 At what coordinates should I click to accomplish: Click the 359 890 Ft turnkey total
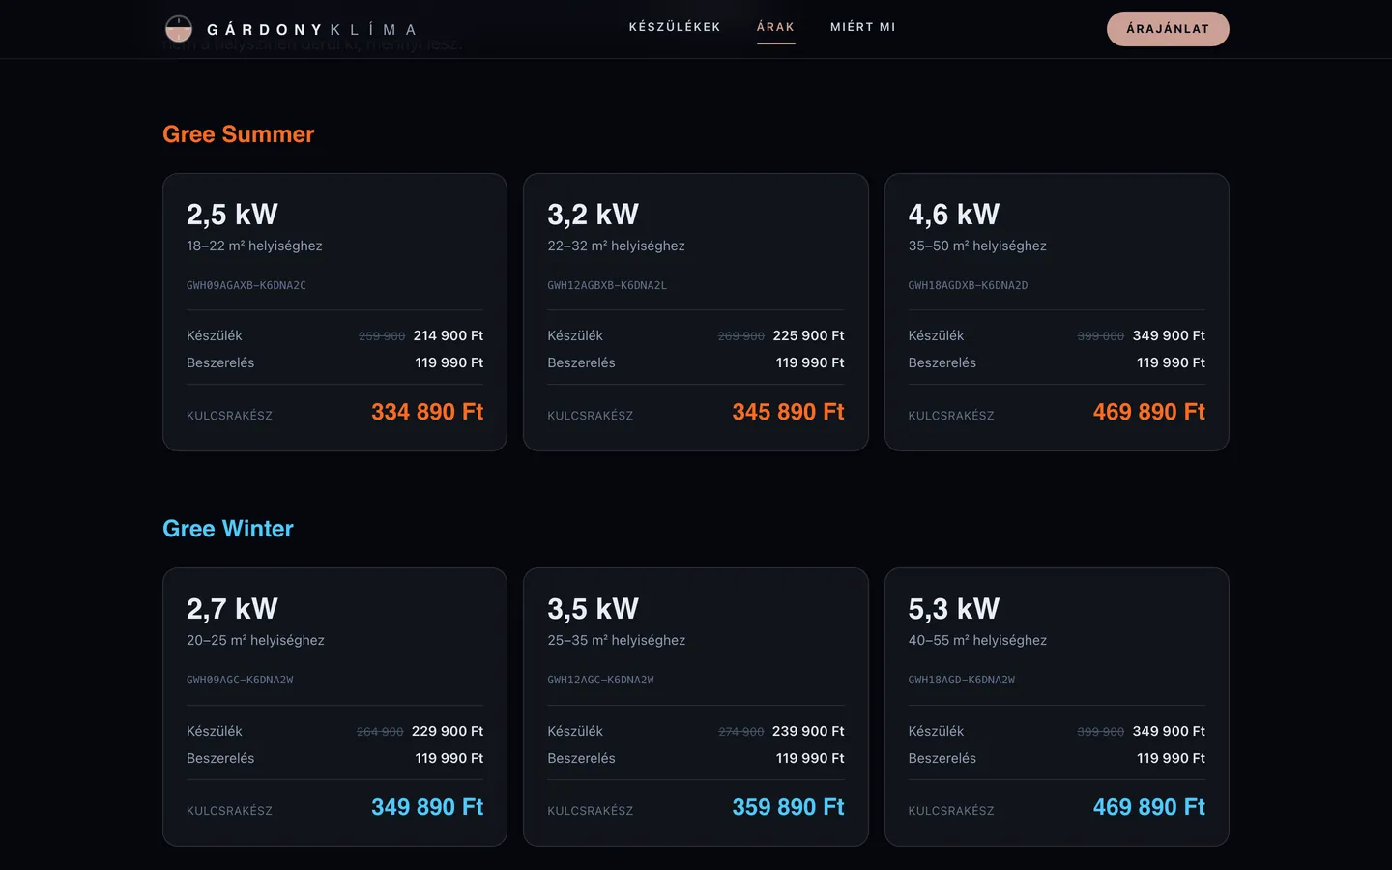point(788,807)
